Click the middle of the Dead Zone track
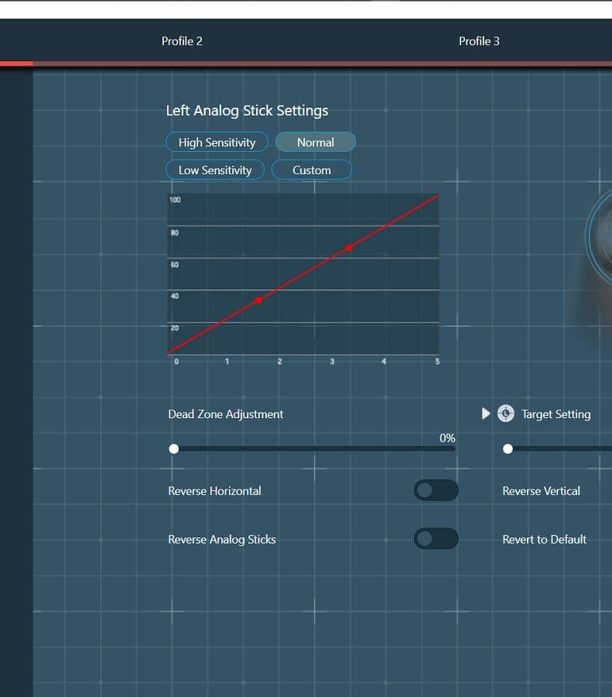 [313, 448]
